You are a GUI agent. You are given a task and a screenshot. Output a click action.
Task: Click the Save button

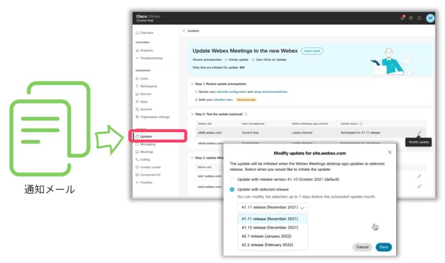tap(383, 247)
